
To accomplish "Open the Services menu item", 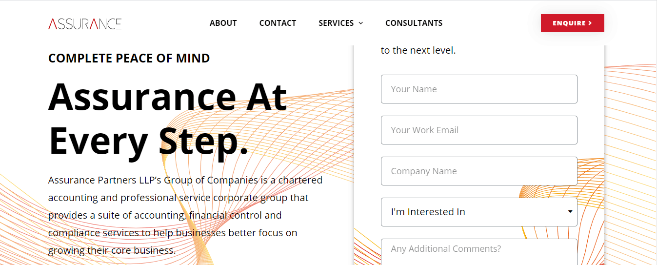I will click(336, 23).
